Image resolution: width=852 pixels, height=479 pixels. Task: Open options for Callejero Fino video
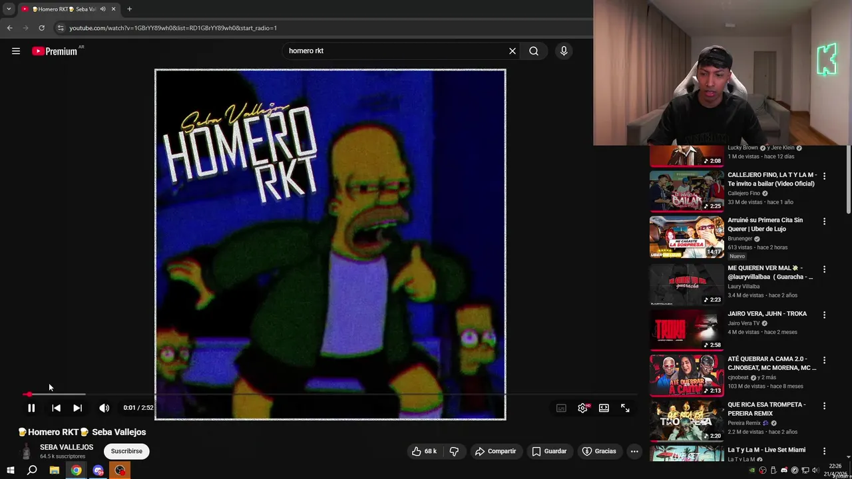[824, 176]
